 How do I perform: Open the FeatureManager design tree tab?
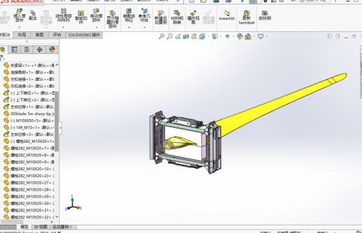[x=3, y=49]
